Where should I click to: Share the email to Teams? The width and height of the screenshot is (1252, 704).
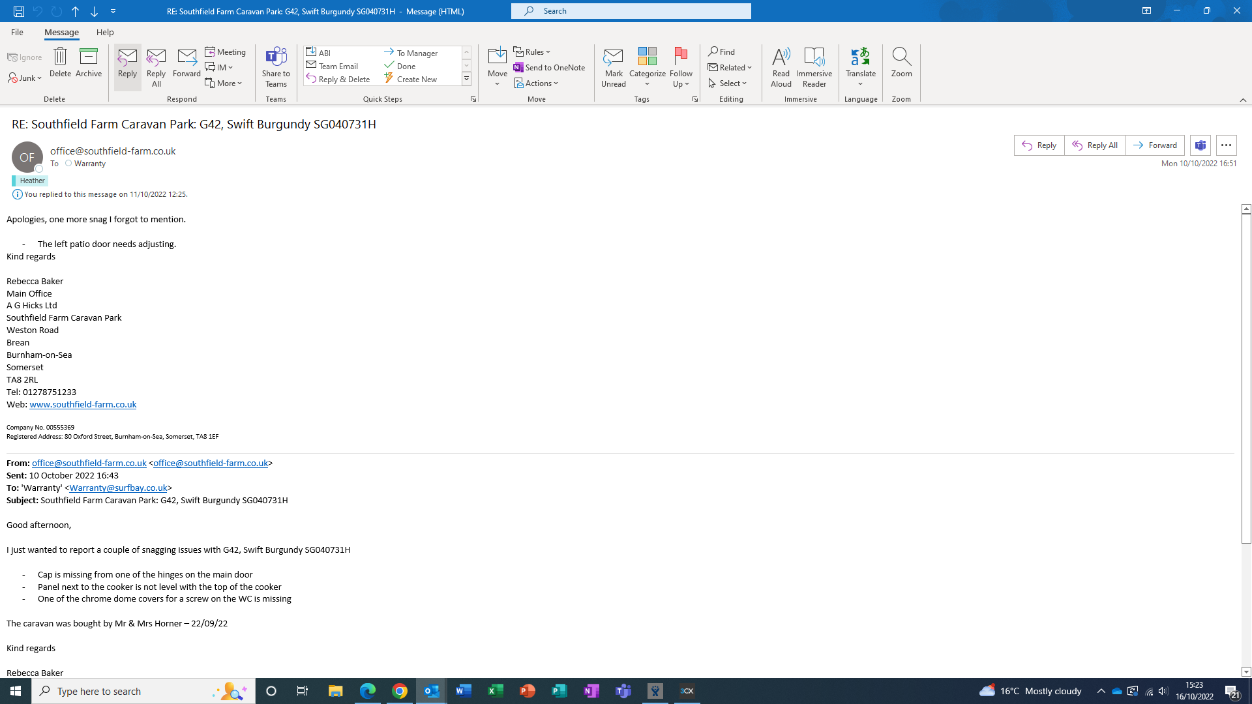tap(276, 57)
